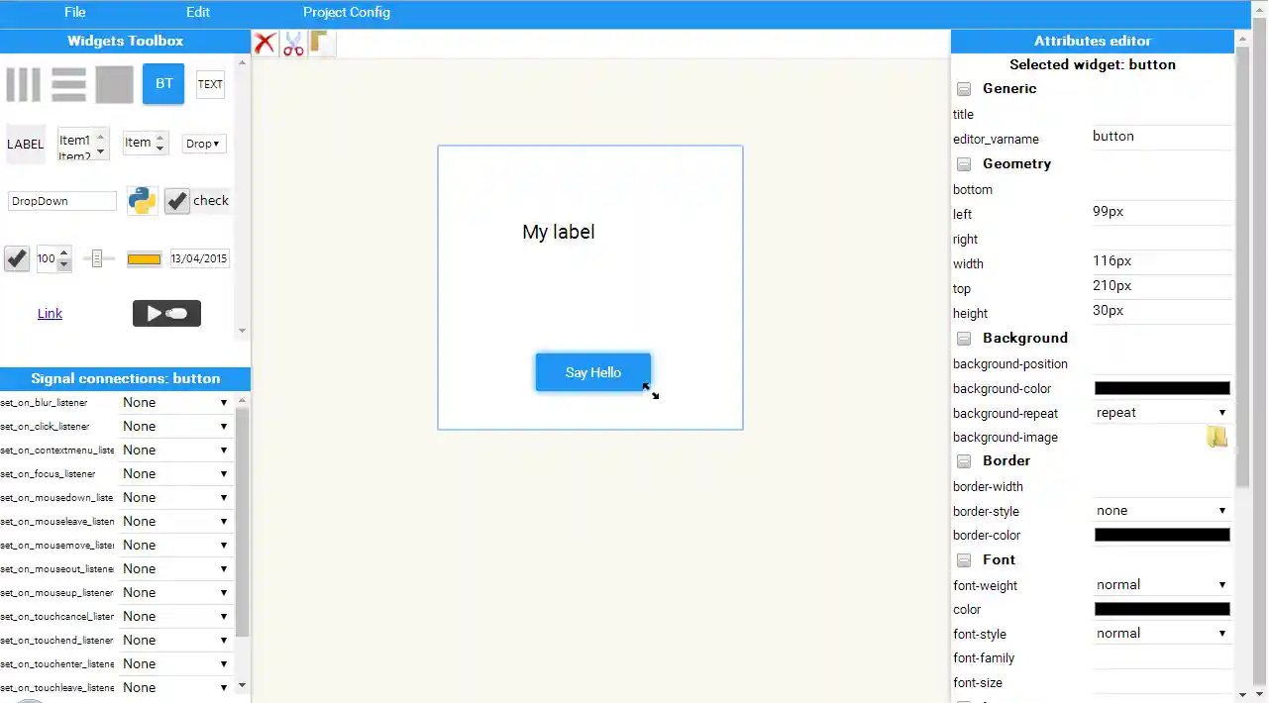Toggle the play switch widget at toolbox bottom
Viewport: 1269px width, 703px height.
(x=165, y=313)
